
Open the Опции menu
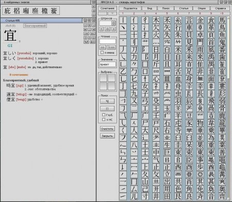202,8
